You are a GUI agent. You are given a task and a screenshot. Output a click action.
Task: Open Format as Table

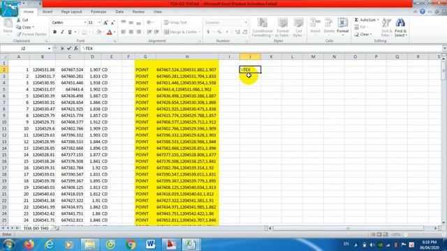click(x=282, y=27)
